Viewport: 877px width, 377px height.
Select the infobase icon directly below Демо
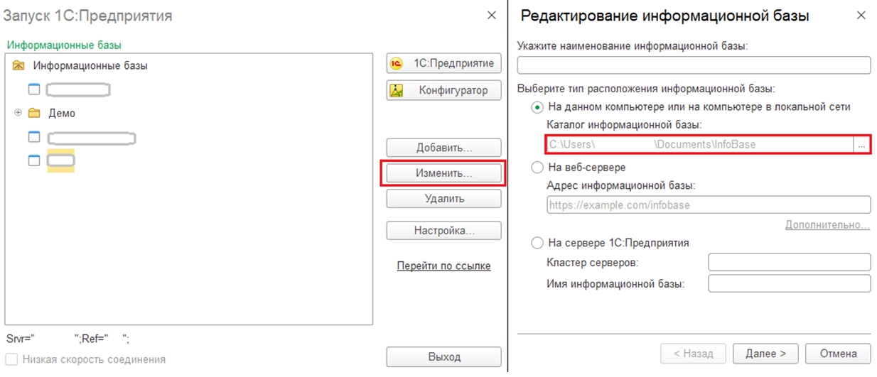click(34, 137)
